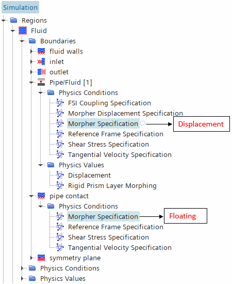Viewport: 232px width, 284px height.
Task: Collapse the Physics Values folder under Pipe/Fluid
Action: [41, 165]
